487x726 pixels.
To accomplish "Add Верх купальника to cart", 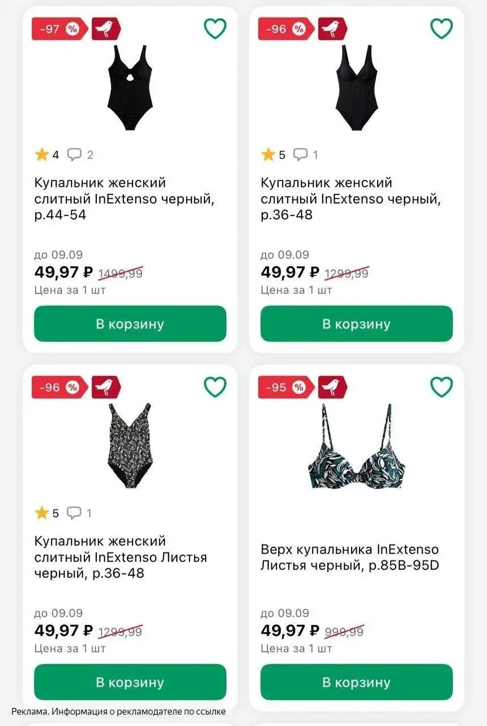I will [x=357, y=682].
